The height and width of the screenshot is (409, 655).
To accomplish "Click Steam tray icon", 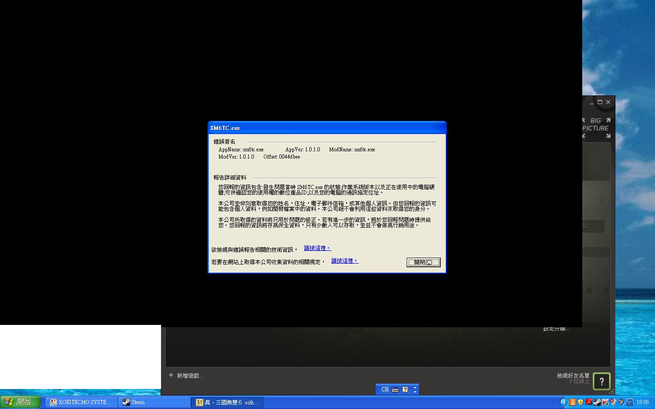I will tap(597, 402).
